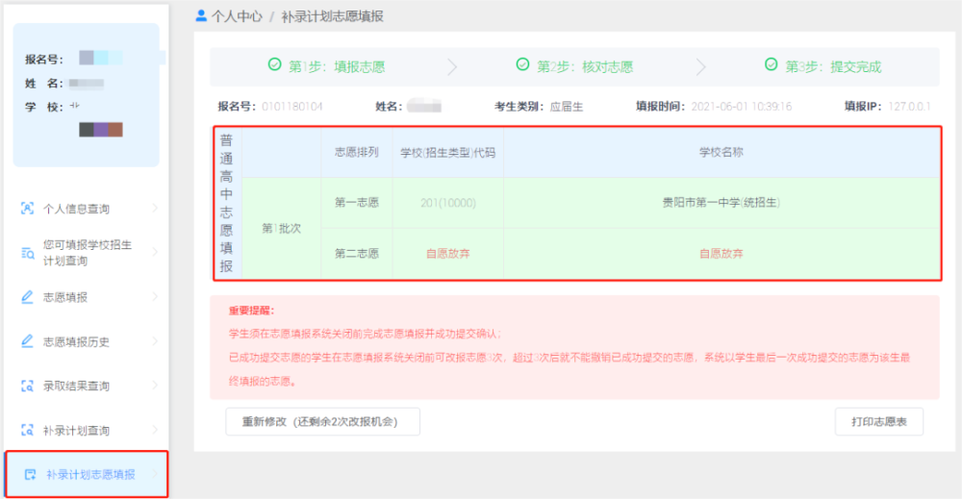Expand the 录取结果查询 chevron arrow
The height and width of the screenshot is (499, 962).
pos(155,386)
